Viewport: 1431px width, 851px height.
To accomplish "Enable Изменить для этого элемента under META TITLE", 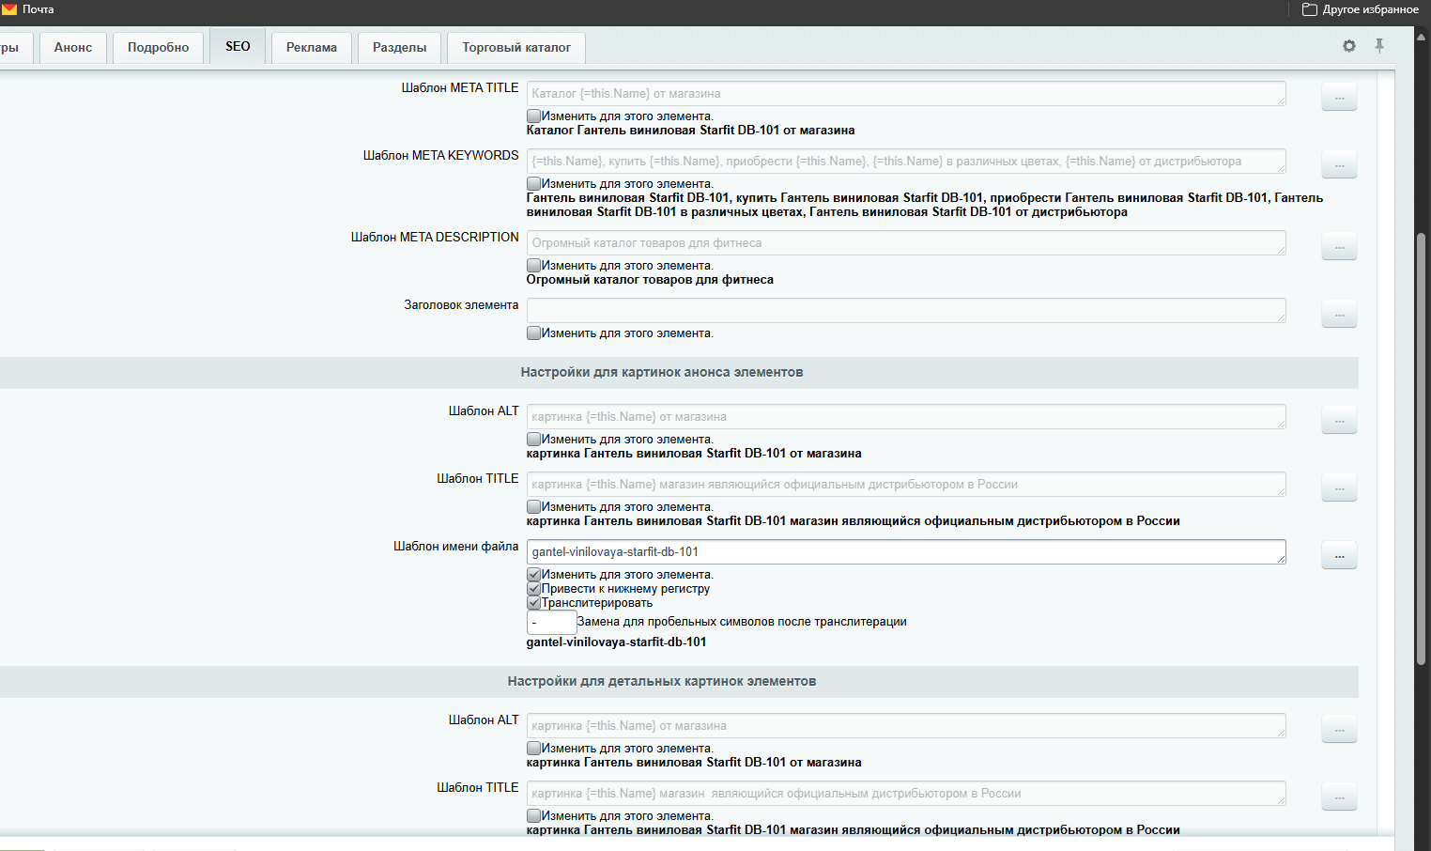I will [533, 116].
